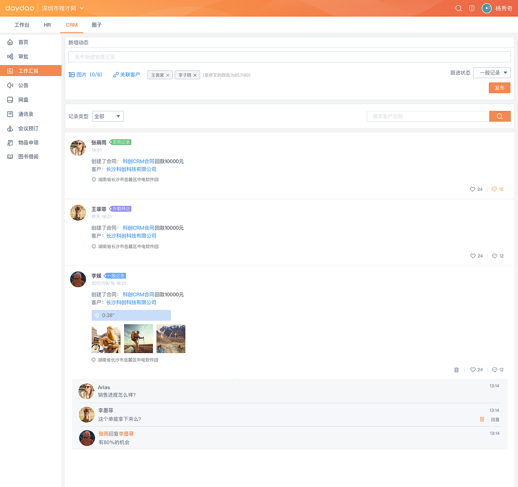
Task: Open comments on 李媛's post
Action: point(498,370)
